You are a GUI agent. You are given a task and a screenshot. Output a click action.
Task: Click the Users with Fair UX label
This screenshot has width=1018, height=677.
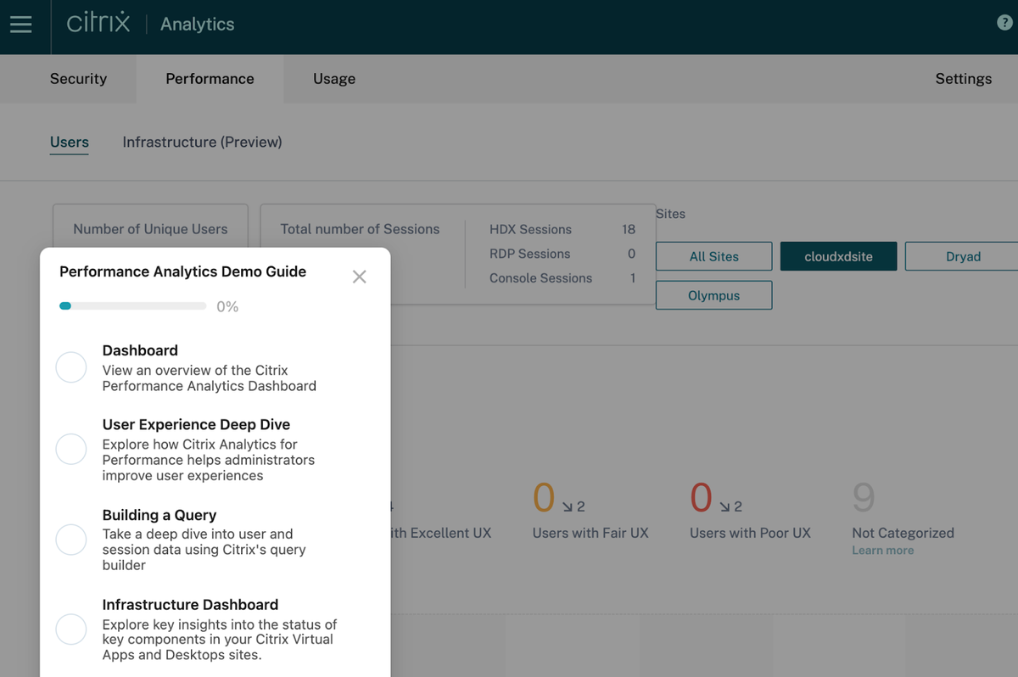(590, 533)
